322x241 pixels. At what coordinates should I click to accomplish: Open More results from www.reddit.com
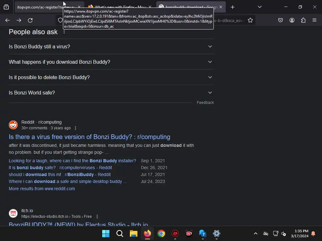pos(42,189)
